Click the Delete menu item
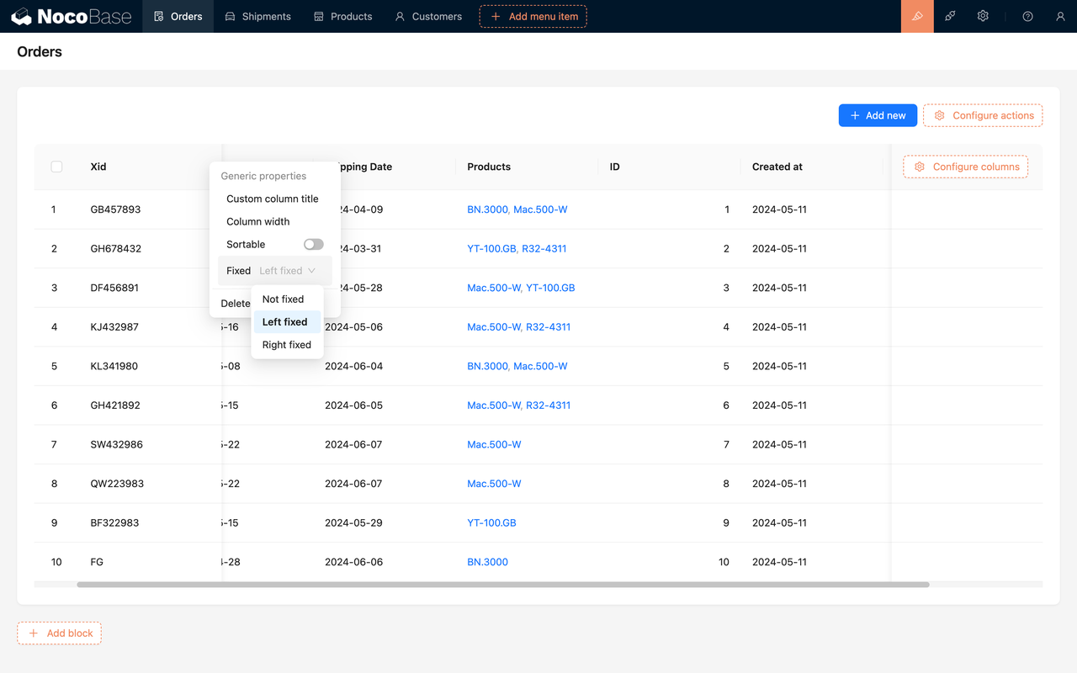 235,303
